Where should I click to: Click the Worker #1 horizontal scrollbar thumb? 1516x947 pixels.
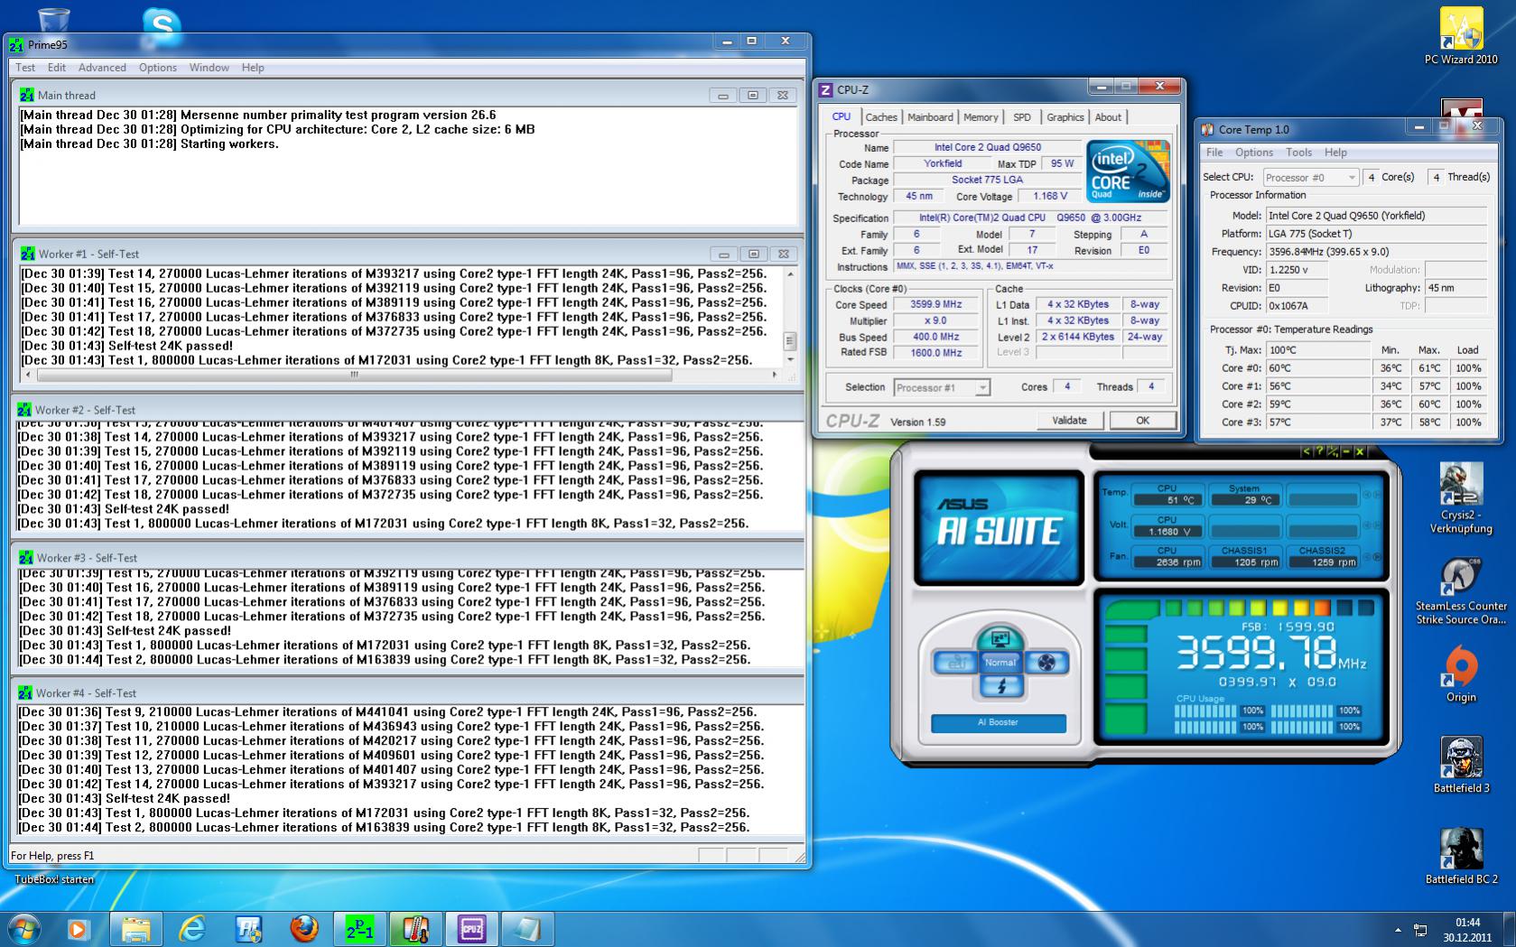click(x=355, y=375)
